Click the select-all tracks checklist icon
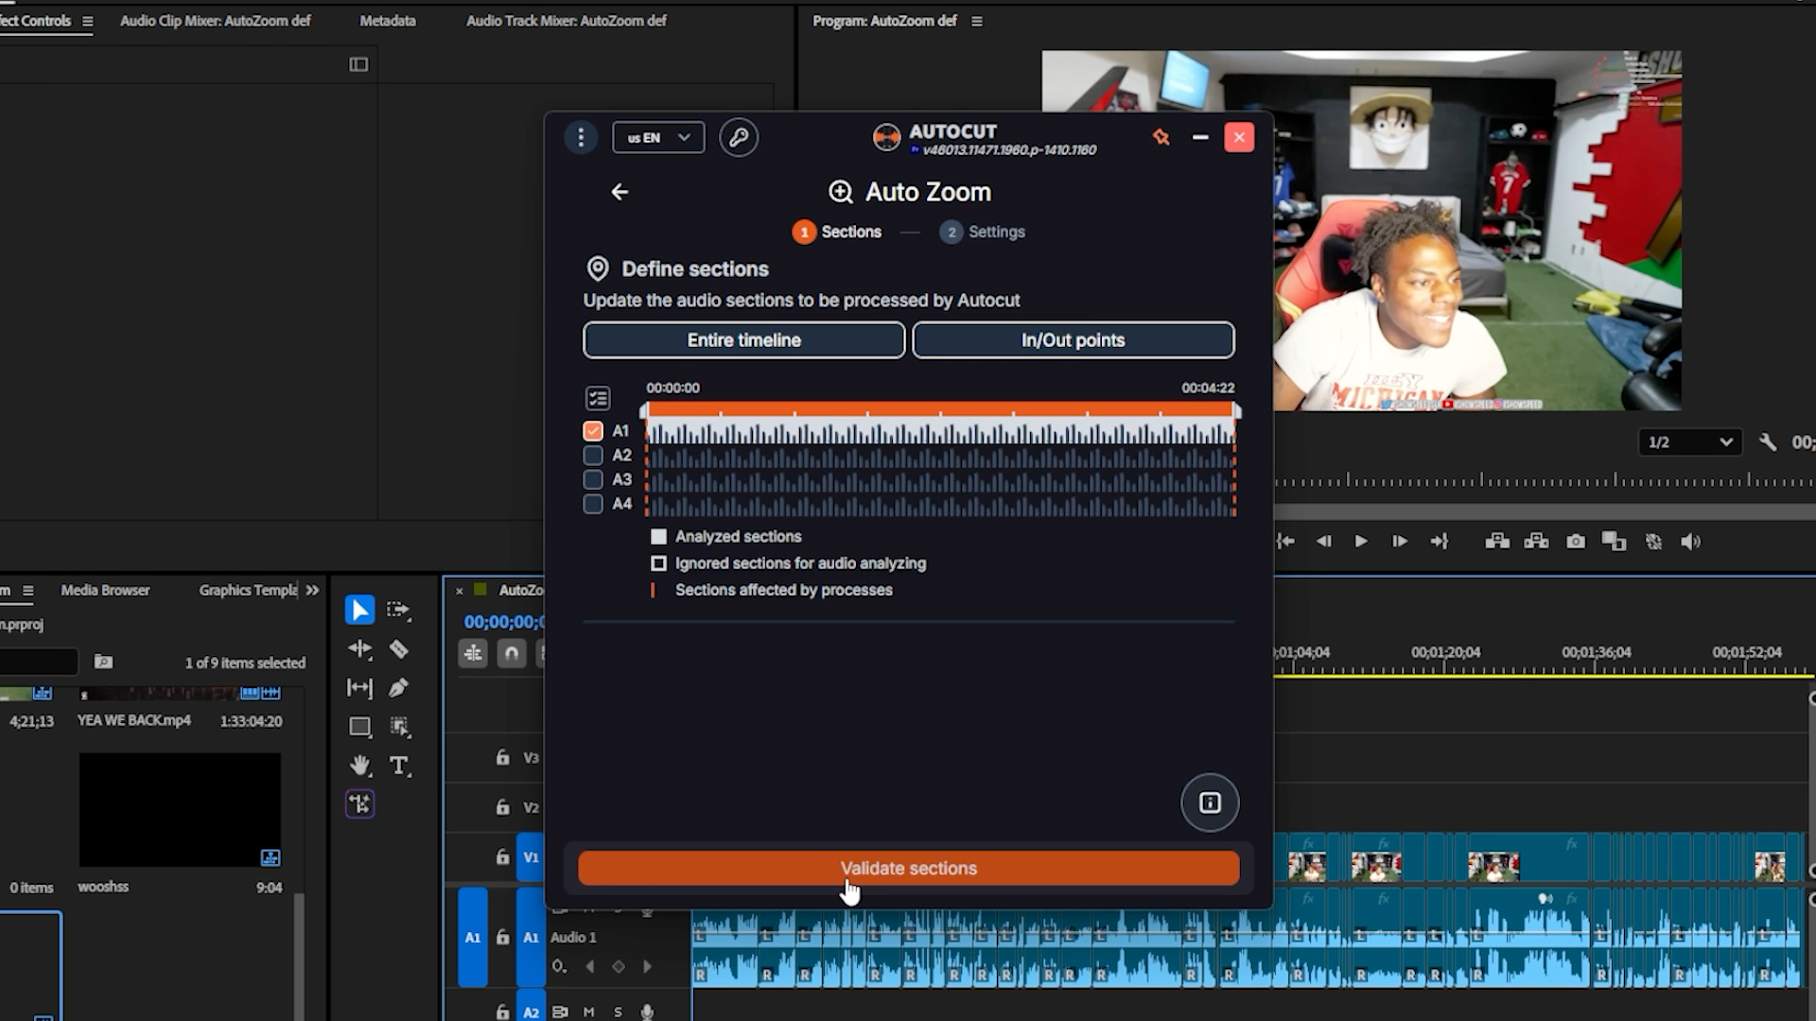This screenshot has width=1816, height=1021. pyautogui.click(x=598, y=398)
